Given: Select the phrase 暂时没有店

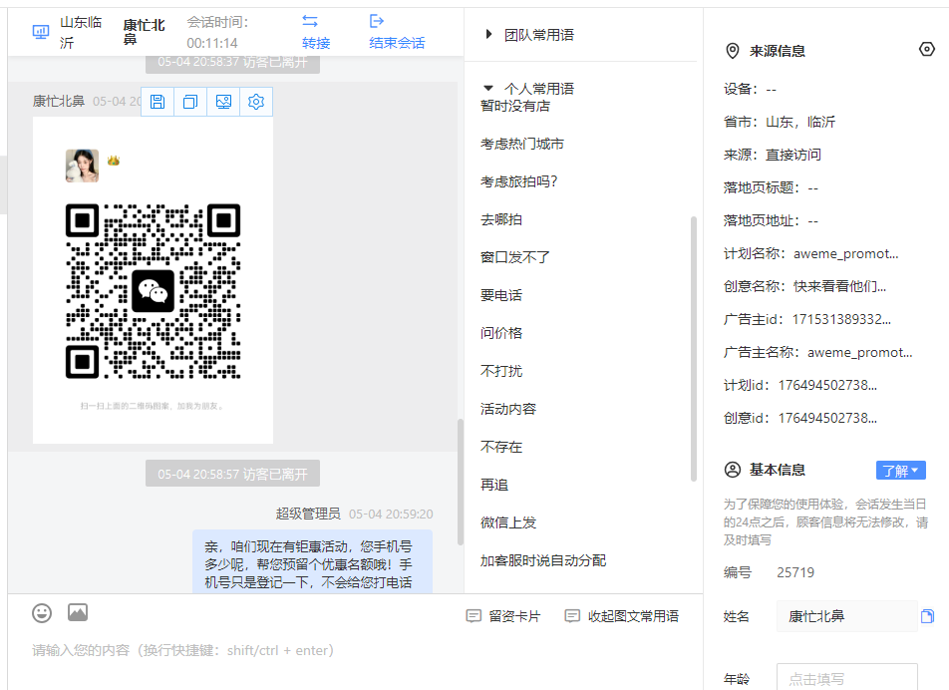Looking at the screenshot, I should [x=515, y=106].
